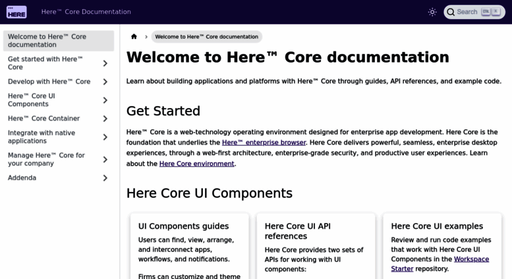Click the main Welcome to Here™ Core documentation title
Screen dimensions: 512x279
click(x=288, y=57)
